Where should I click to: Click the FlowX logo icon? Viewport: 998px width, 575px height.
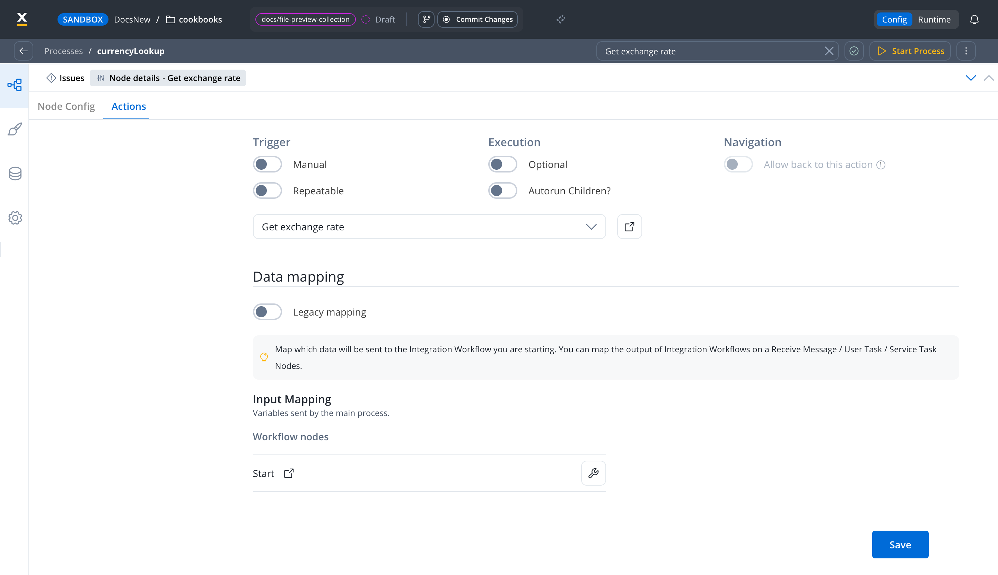coord(22,19)
